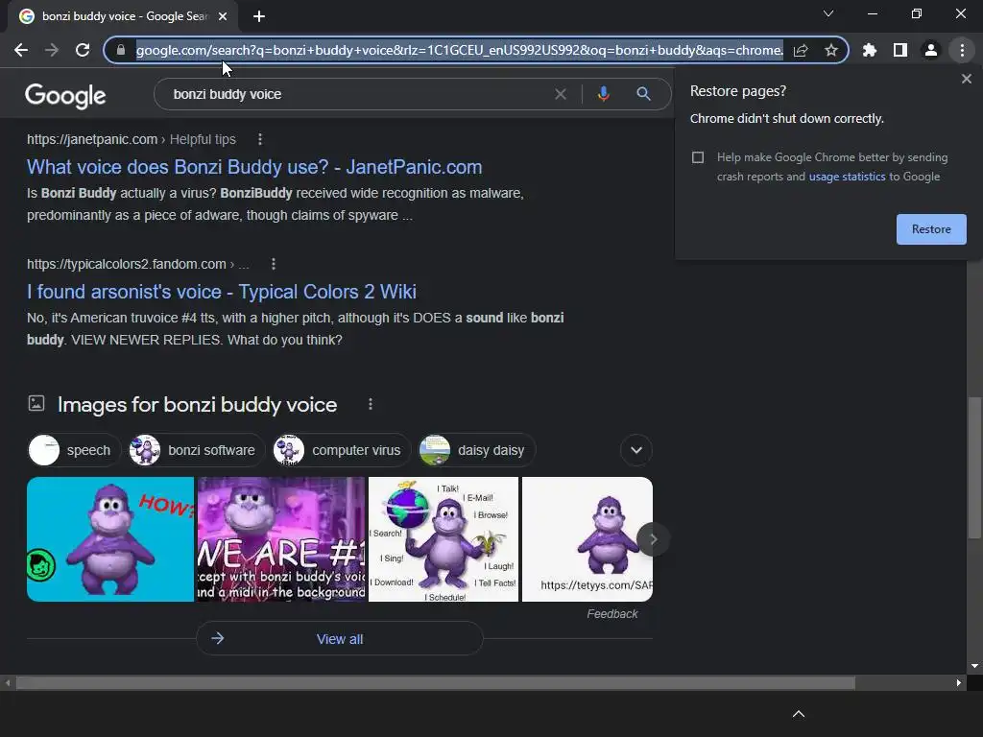Open the profile avatar icon
This screenshot has width=983, height=737.
[x=931, y=50]
